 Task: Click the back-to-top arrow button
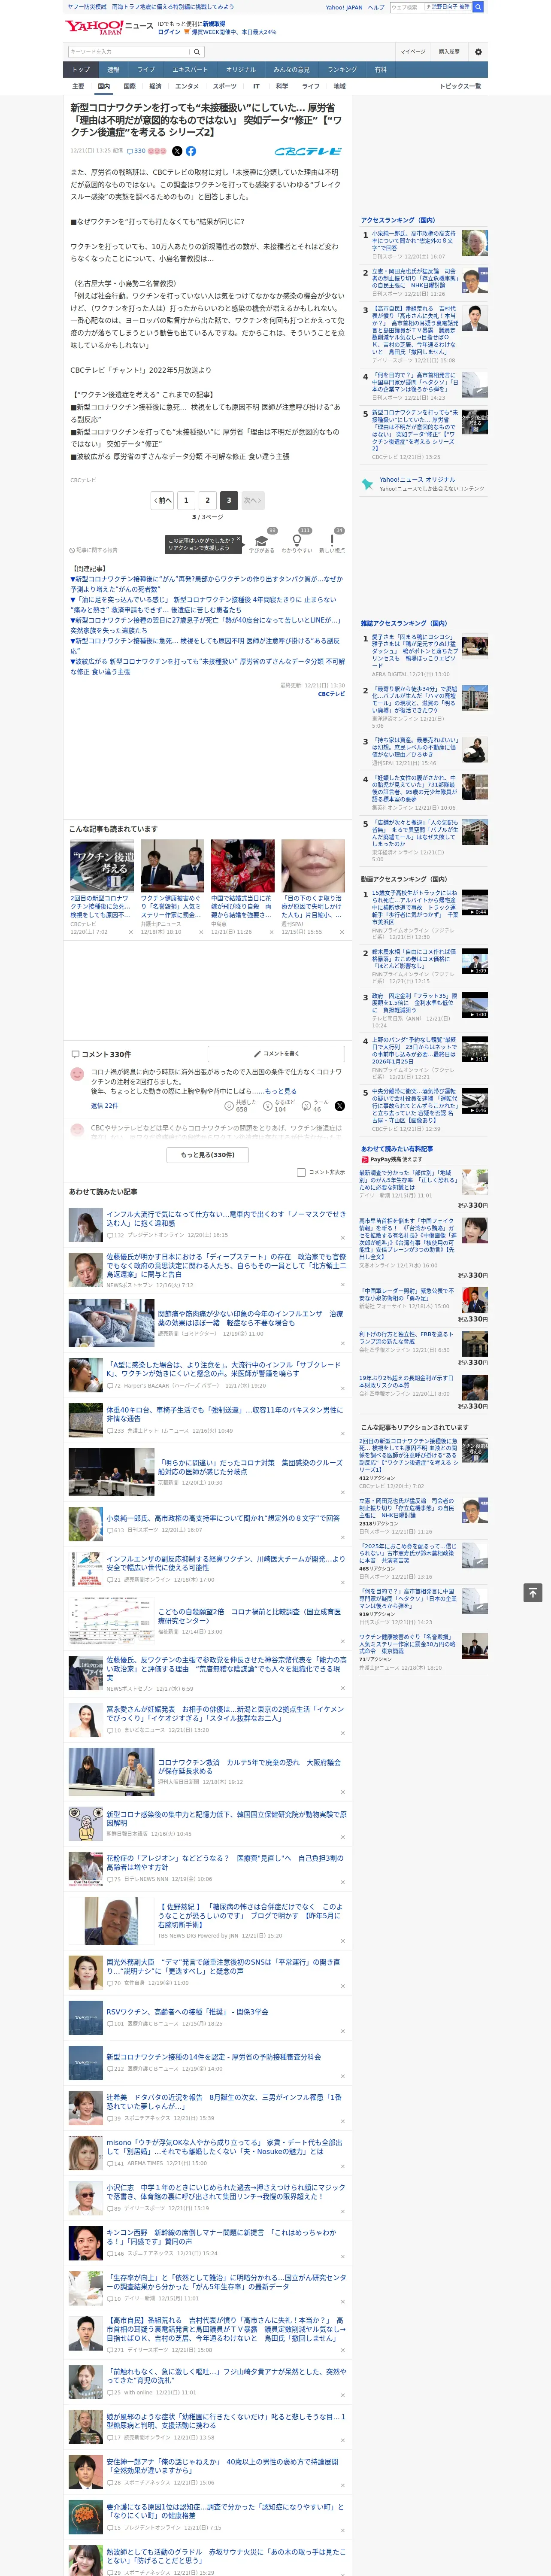coord(533,1592)
